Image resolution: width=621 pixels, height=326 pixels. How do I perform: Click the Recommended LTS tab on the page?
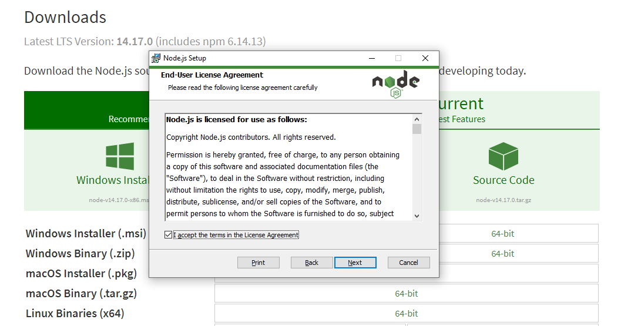click(x=87, y=110)
